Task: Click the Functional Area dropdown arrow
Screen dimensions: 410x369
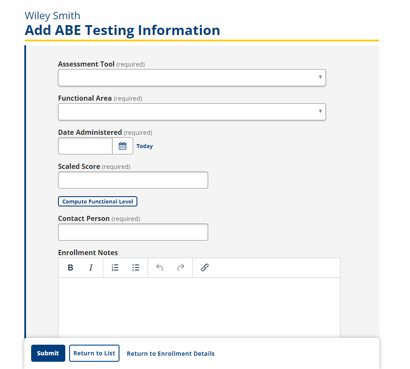Action: [320, 111]
